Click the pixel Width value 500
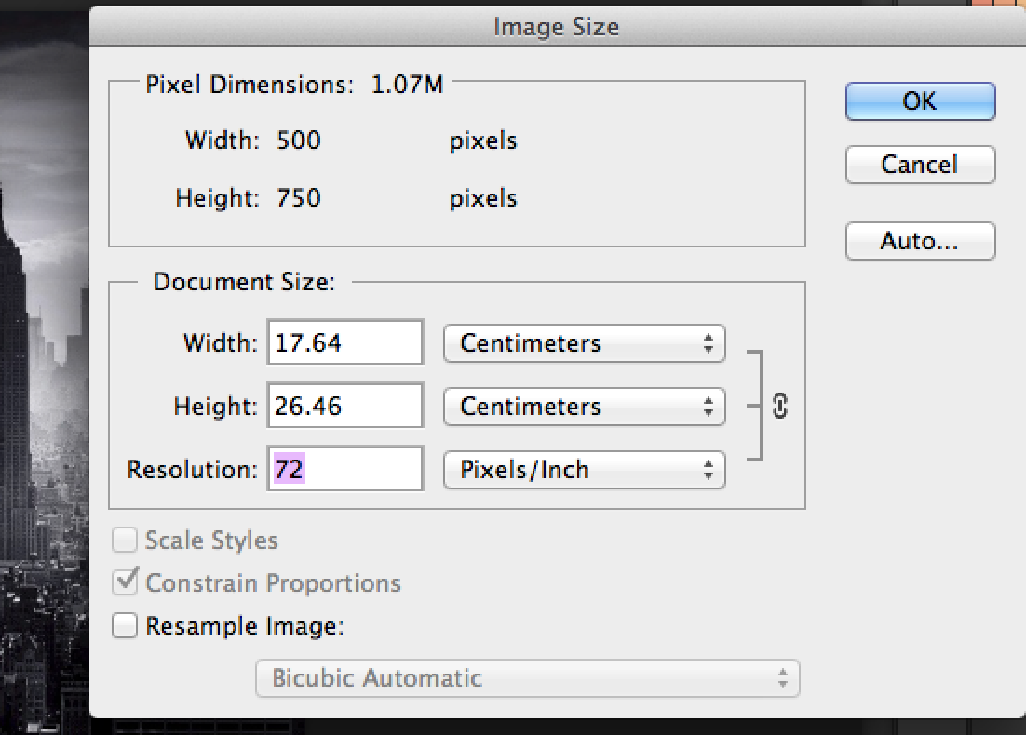 click(x=298, y=141)
